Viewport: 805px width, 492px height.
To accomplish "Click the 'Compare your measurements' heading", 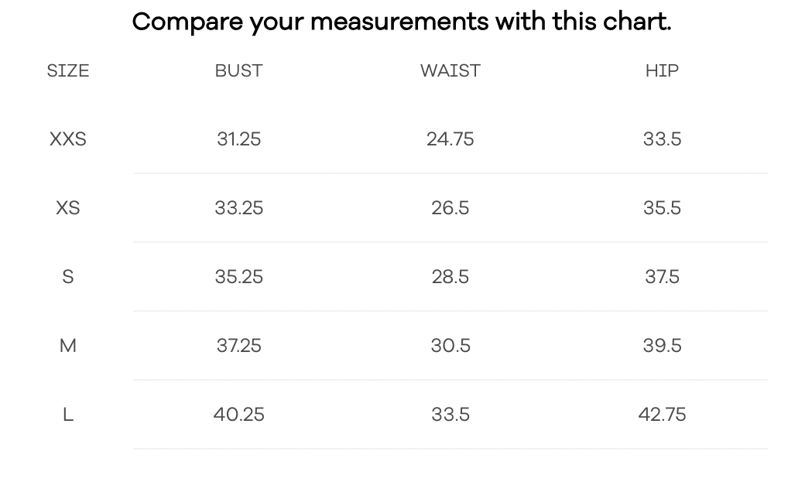I will pos(401,22).
